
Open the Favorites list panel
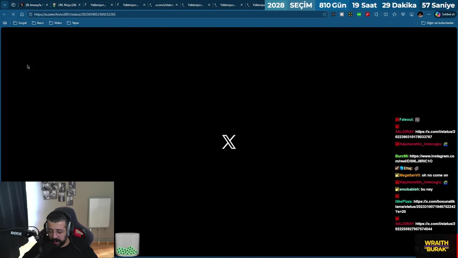[394, 14]
